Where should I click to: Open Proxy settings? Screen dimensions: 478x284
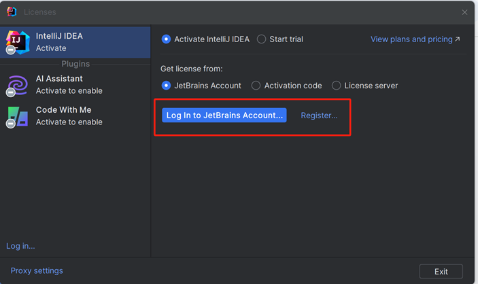[x=37, y=270]
